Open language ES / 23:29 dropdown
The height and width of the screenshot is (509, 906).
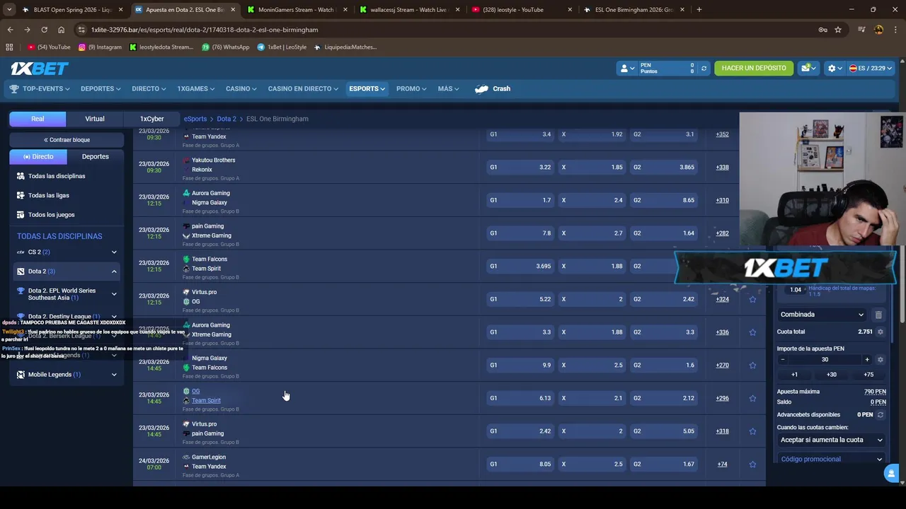(x=871, y=69)
